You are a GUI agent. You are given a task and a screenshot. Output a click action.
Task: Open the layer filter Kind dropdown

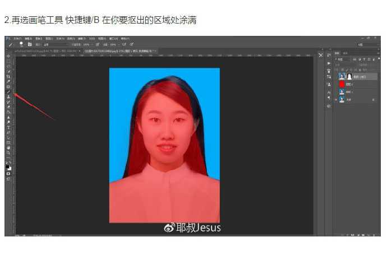[x=343, y=59]
